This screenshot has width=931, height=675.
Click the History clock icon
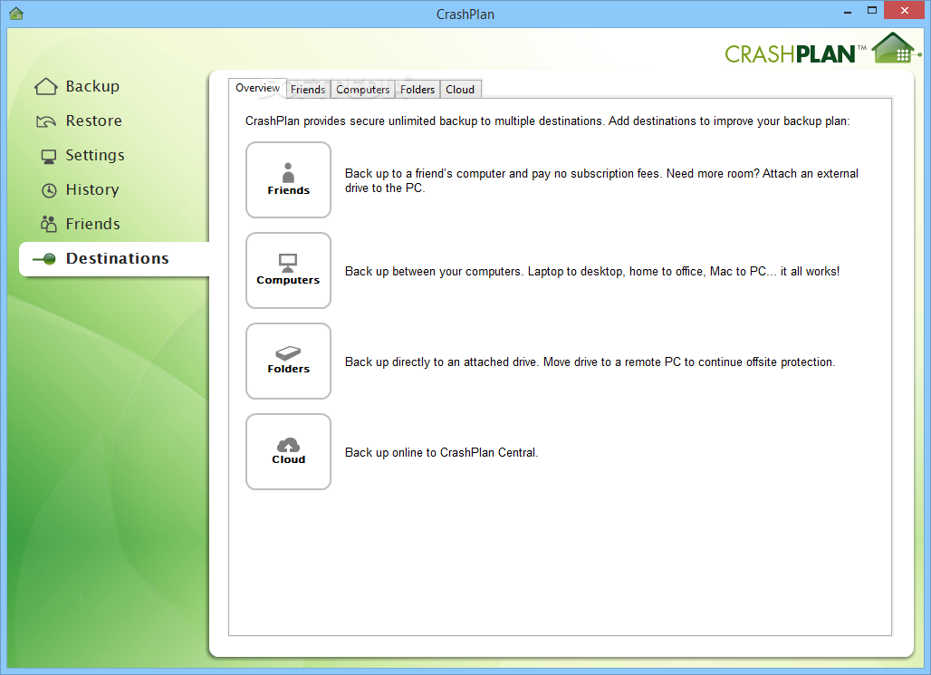pyautogui.click(x=49, y=190)
